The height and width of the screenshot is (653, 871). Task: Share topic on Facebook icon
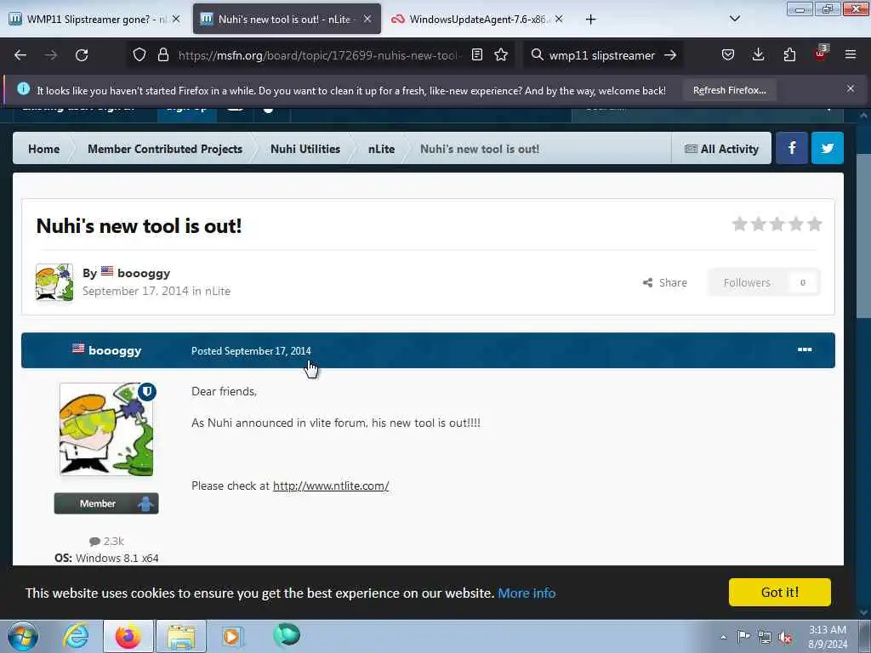pos(792,148)
